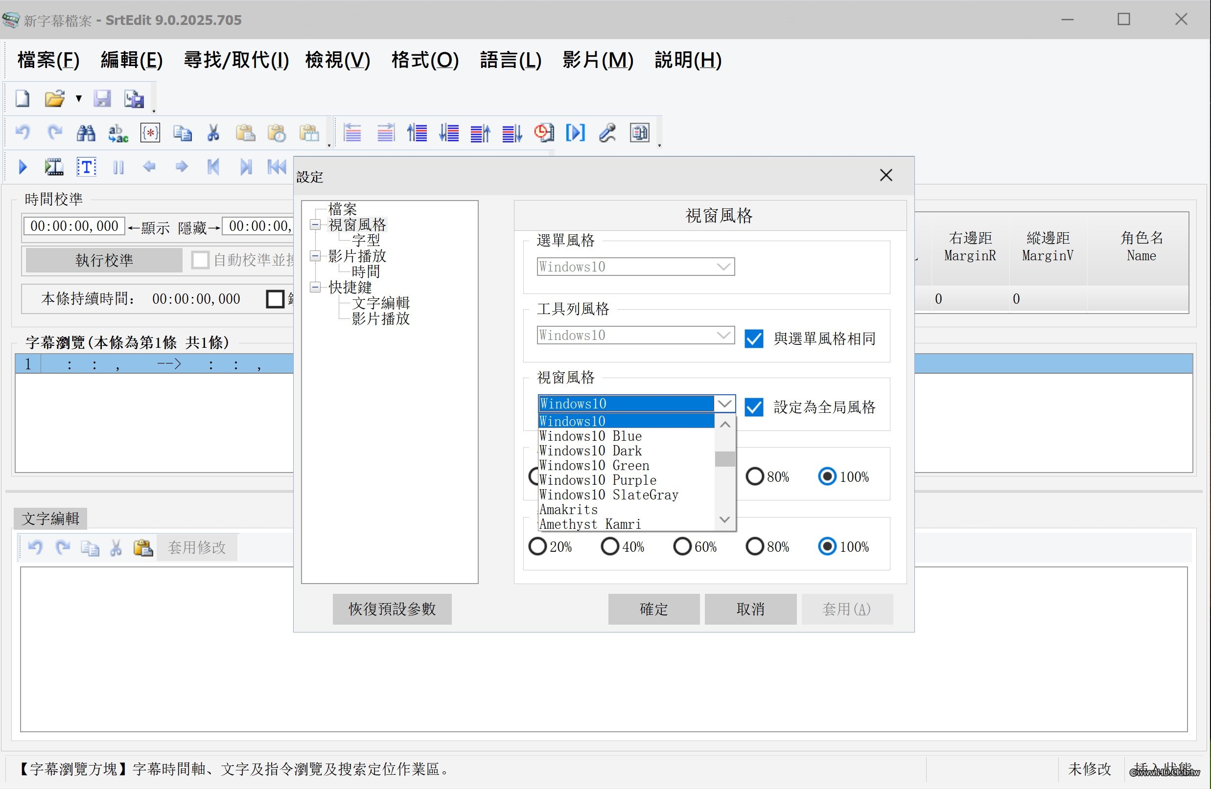Click the blue bracket play icon
The height and width of the screenshot is (789, 1211).
pos(576,133)
